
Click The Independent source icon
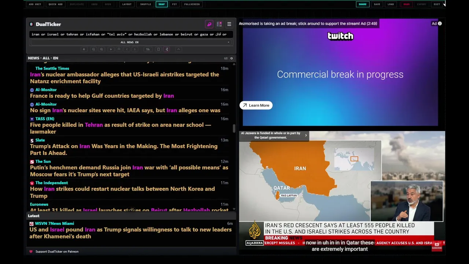32,183
